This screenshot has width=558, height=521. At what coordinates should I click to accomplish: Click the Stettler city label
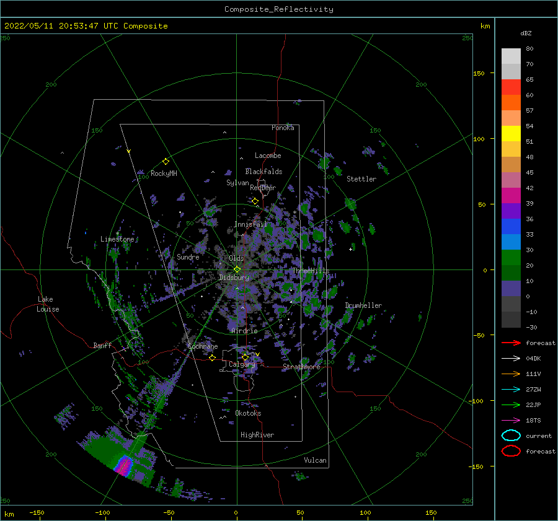361,179
